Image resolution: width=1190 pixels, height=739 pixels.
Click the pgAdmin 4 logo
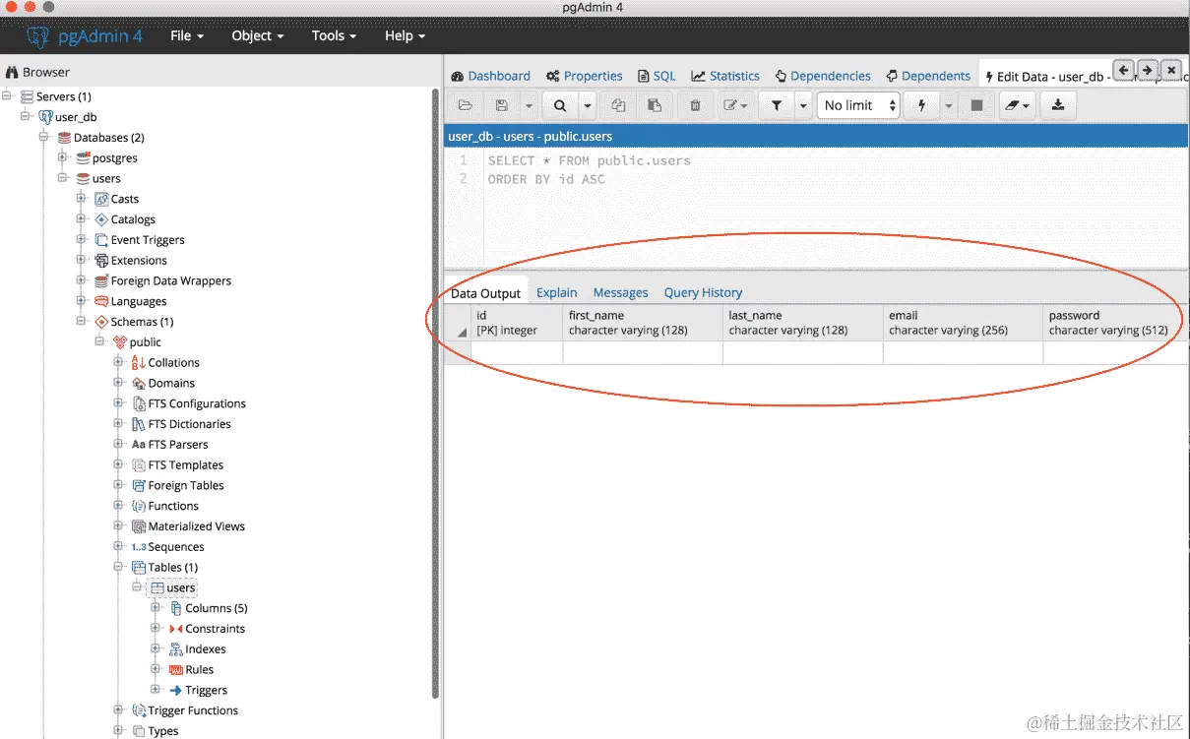pyautogui.click(x=86, y=36)
